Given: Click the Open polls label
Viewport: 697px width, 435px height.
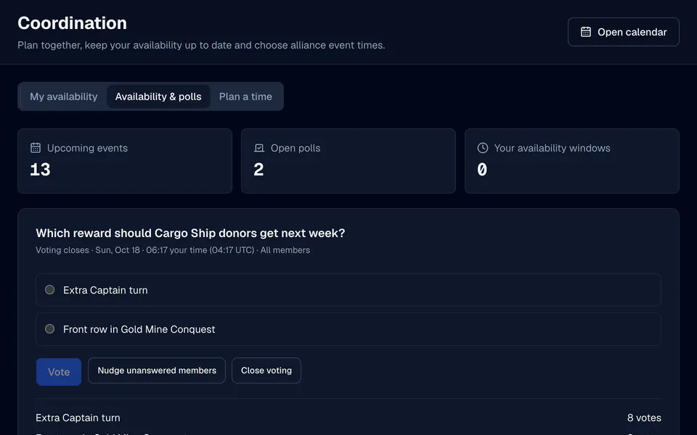Looking at the screenshot, I should click(295, 148).
